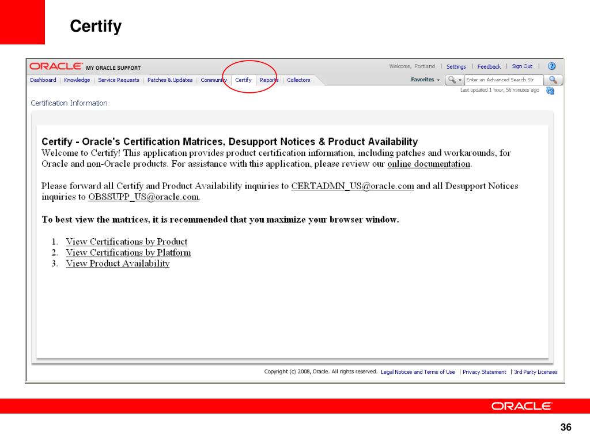Open the Collectors tab
The width and height of the screenshot is (590, 443).
298,80
